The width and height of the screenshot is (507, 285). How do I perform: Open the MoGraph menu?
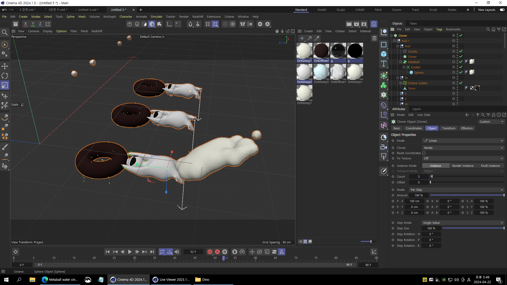pyautogui.click(x=110, y=17)
